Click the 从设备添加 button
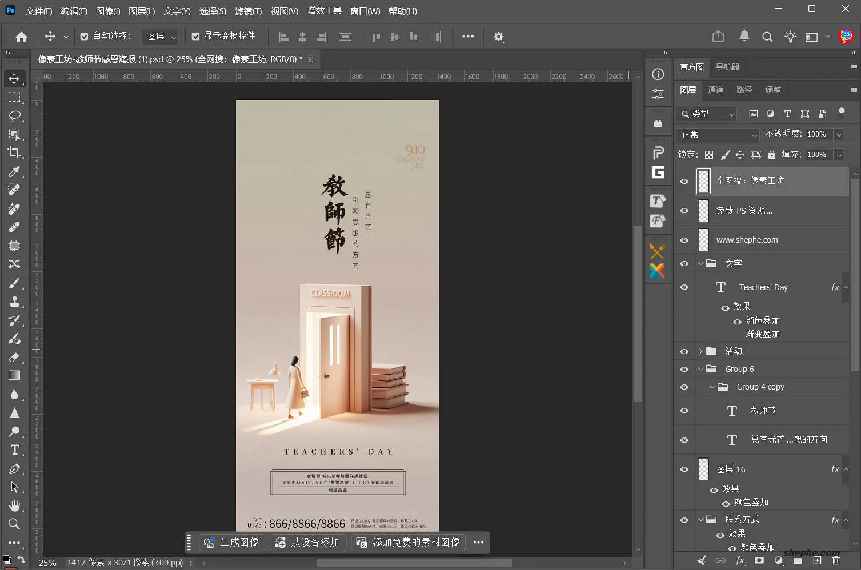 (307, 543)
